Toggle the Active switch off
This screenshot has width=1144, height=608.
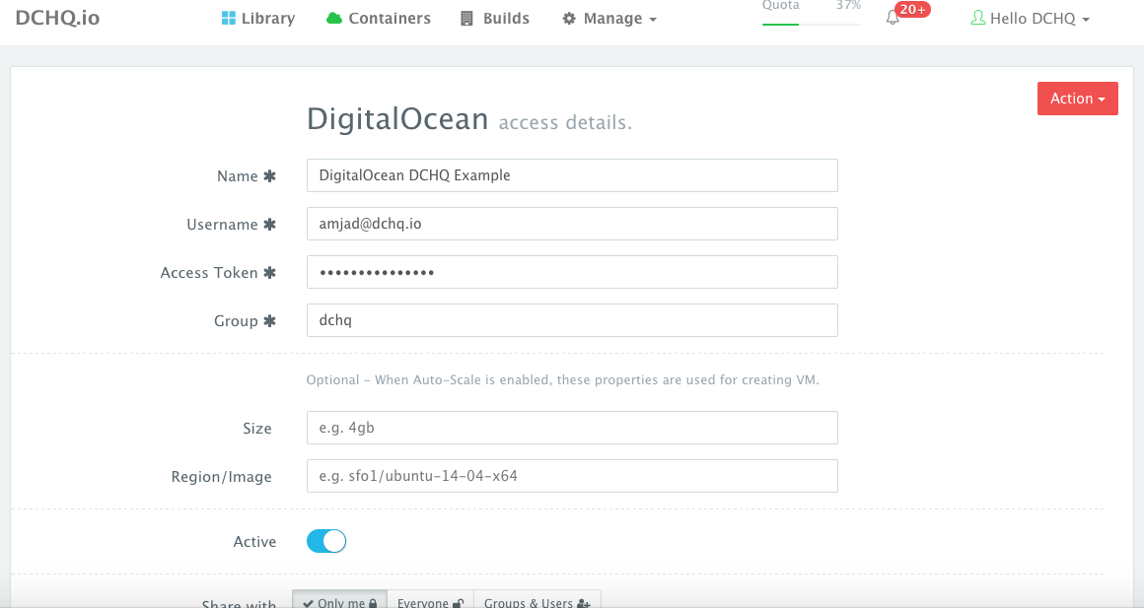tap(326, 541)
